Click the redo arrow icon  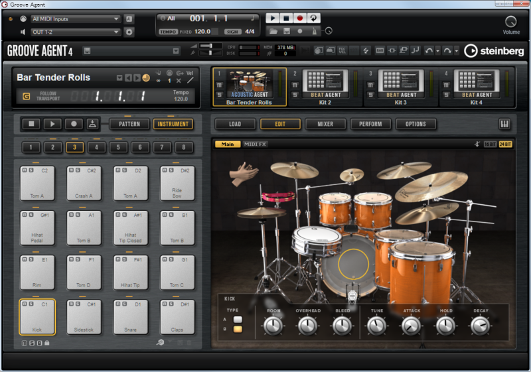point(447,50)
